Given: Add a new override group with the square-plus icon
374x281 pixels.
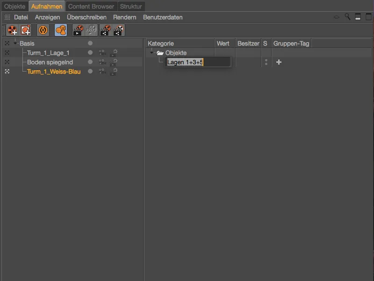Looking at the screenshot, I should pyautogui.click(x=26, y=30).
